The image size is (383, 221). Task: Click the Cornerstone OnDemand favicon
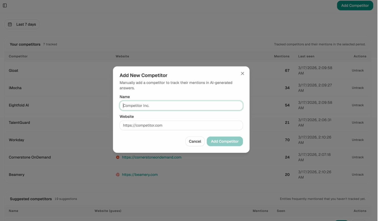click(118, 157)
